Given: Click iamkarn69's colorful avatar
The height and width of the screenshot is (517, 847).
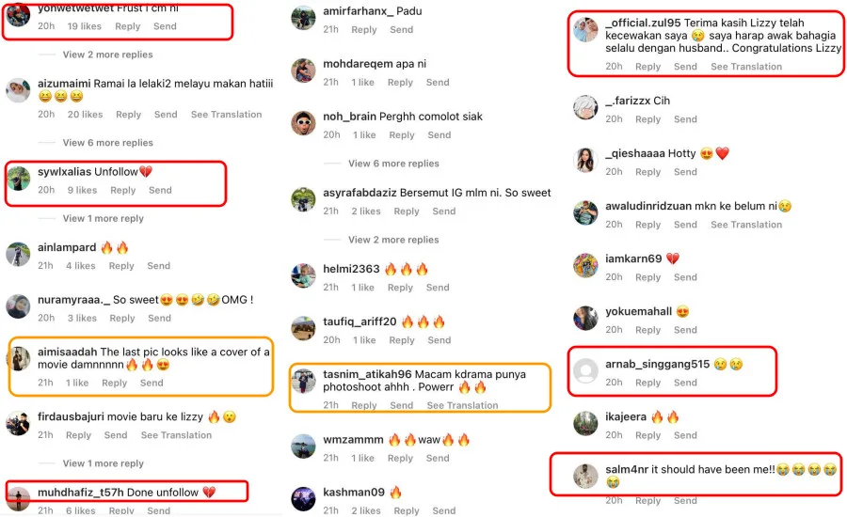Looking at the screenshot, I should (x=585, y=265).
